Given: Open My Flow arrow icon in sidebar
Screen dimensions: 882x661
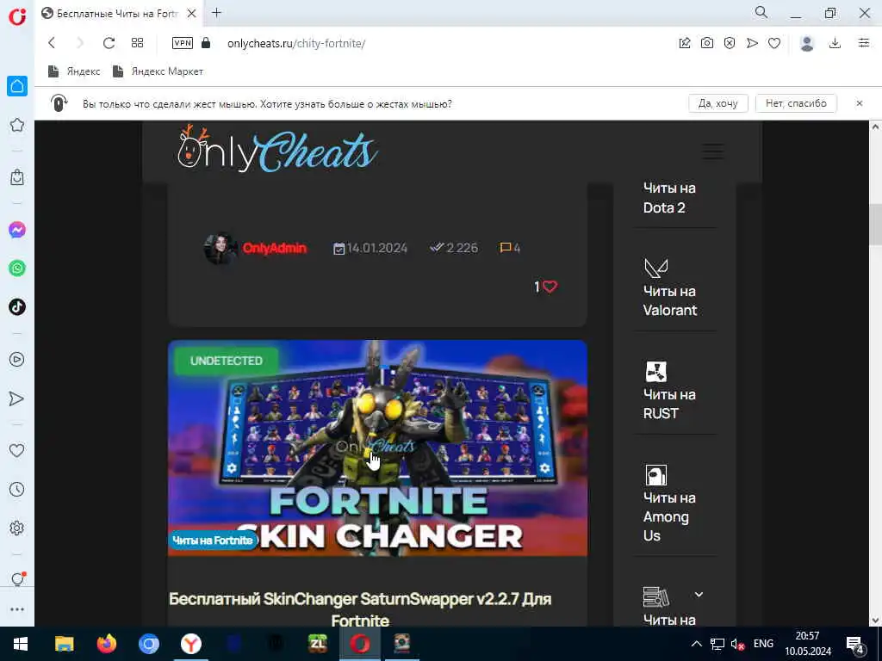Looking at the screenshot, I should tap(17, 398).
